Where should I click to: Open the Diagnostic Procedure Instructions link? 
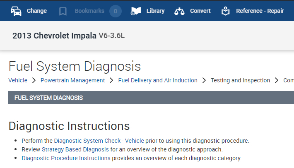coord(66,158)
